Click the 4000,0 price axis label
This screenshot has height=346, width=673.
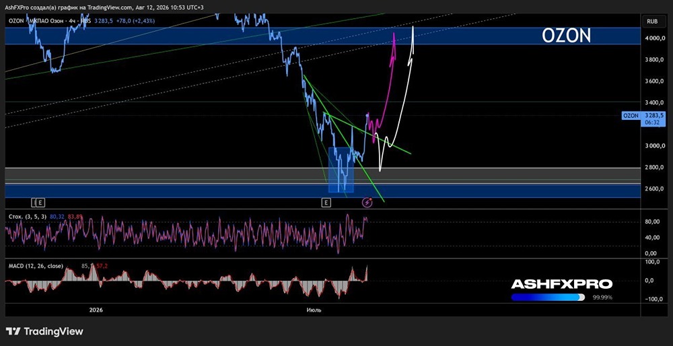pos(655,38)
